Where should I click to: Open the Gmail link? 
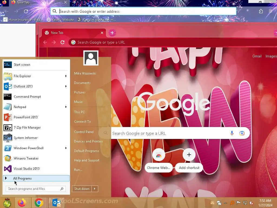click(x=257, y=56)
